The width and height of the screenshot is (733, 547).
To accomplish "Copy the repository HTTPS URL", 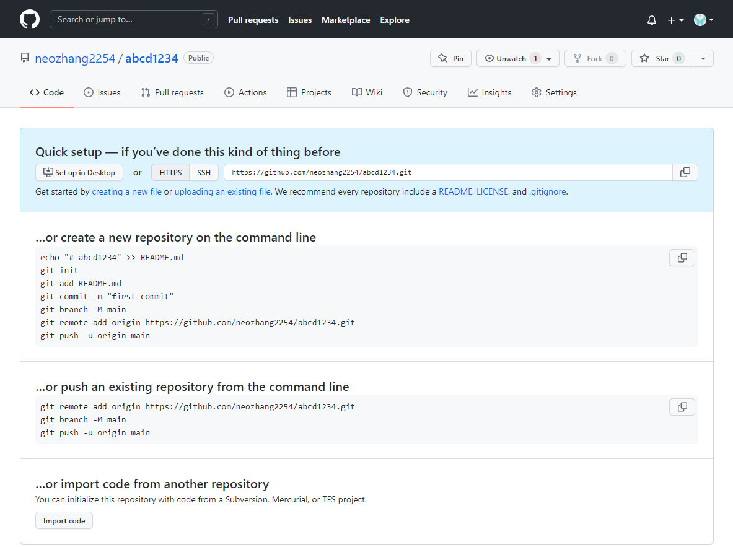I will click(685, 172).
